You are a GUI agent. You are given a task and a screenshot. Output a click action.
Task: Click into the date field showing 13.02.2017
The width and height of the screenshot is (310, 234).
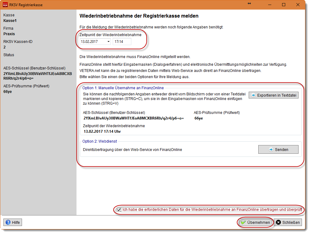tap(92, 42)
